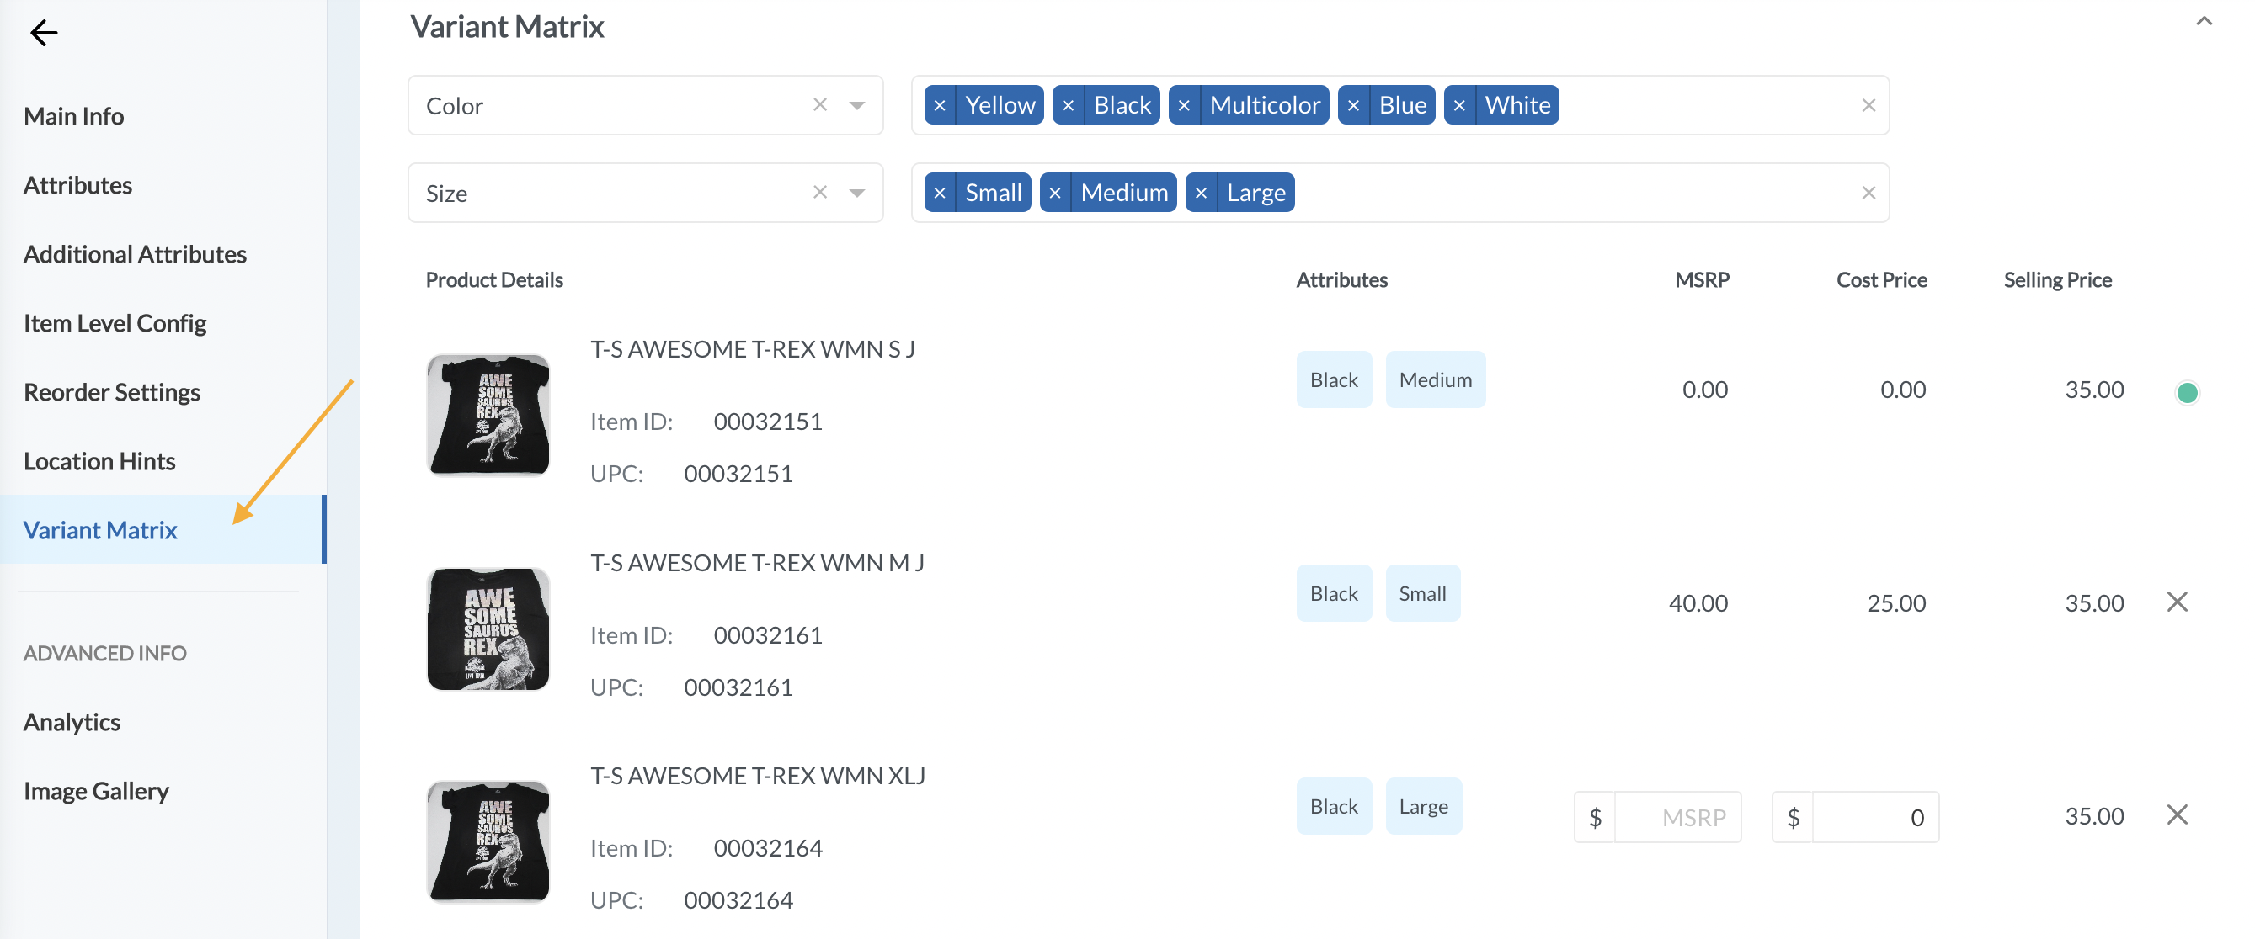Remove the Small size tag
2255x939 pixels.
tap(941, 192)
